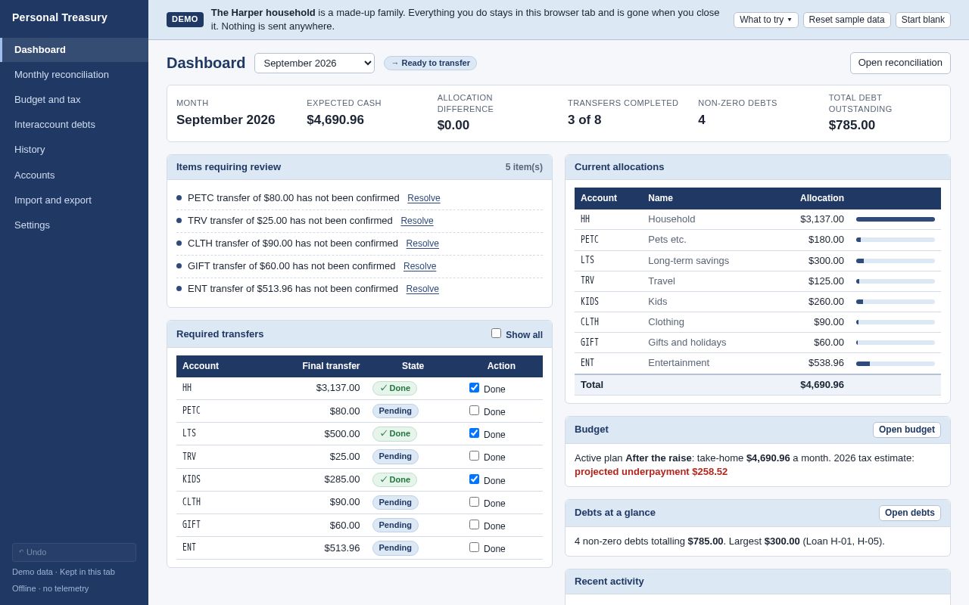Open Import and export
The height and width of the screenshot is (605, 969).
pyautogui.click(x=74, y=200)
